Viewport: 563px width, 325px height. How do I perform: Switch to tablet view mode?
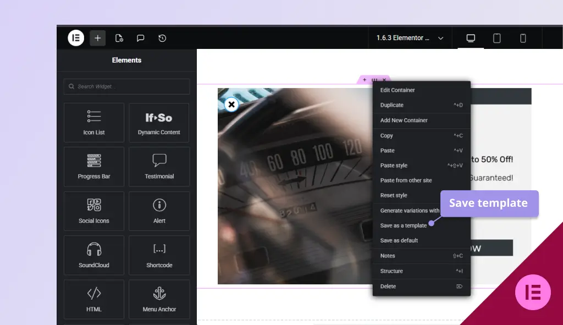(x=496, y=38)
